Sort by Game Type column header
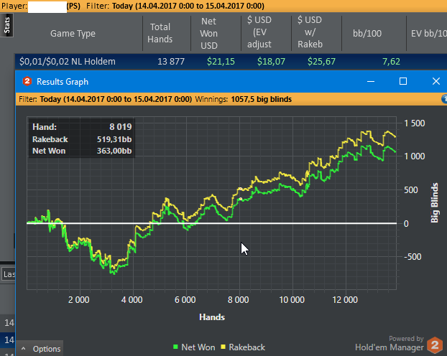 (x=73, y=33)
